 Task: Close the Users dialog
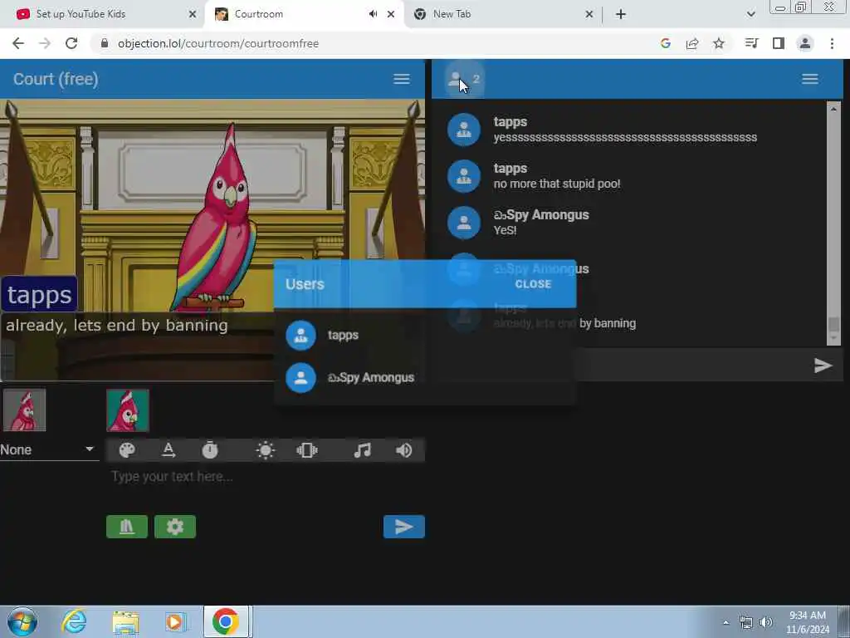(x=533, y=284)
